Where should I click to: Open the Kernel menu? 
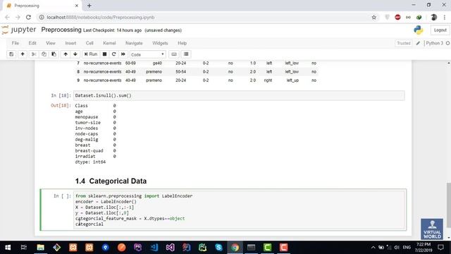click(109, 43)
